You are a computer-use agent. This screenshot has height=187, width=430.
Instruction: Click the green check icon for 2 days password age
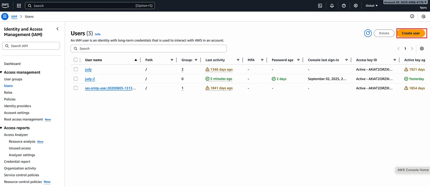(274, 79)
